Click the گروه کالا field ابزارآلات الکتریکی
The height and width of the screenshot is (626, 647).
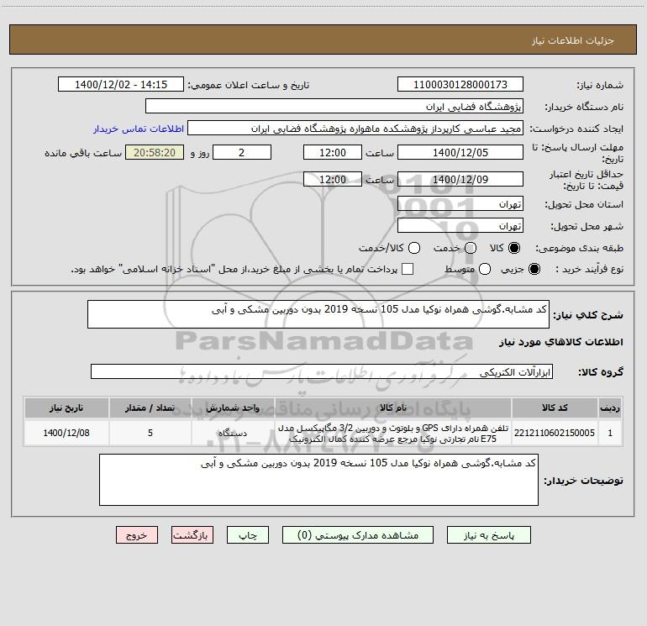[x=322, y=371]
